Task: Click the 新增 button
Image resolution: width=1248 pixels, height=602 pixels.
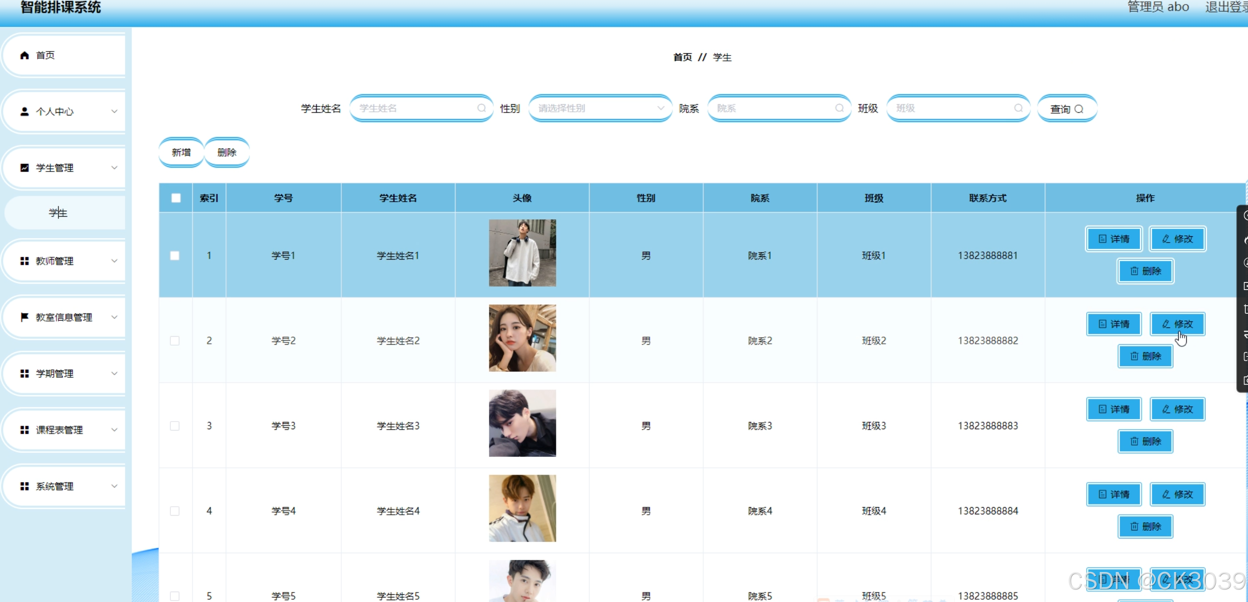Action: [x=181, y=152]
